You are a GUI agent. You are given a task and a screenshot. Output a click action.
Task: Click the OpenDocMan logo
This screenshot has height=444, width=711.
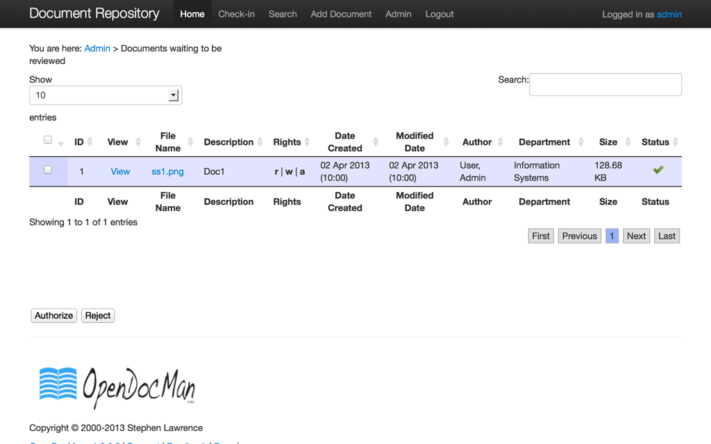click(117, 385)
